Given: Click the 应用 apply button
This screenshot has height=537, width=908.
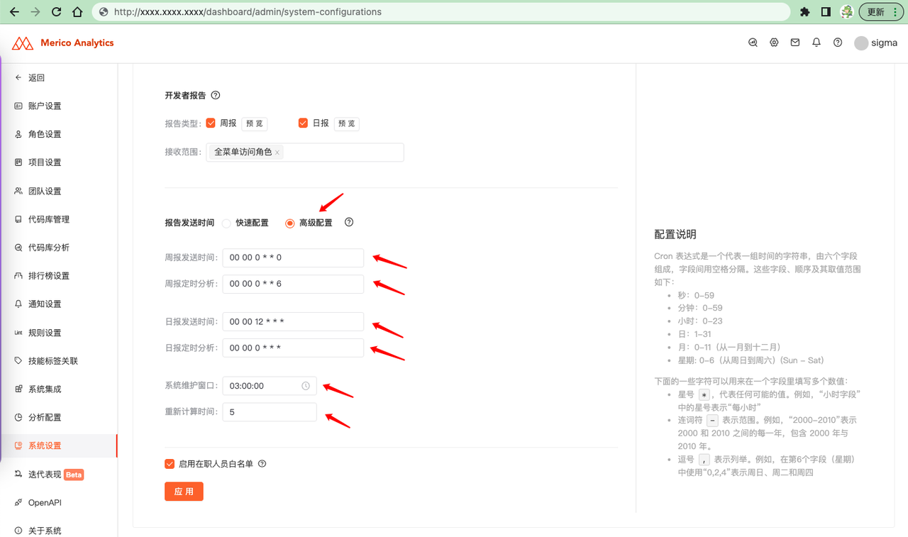Looking at the screenshot, I should (x=184, y=492).
